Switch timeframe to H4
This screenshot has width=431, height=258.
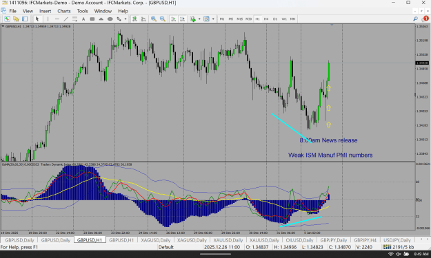pyautogui.click(x=266, y=19)
